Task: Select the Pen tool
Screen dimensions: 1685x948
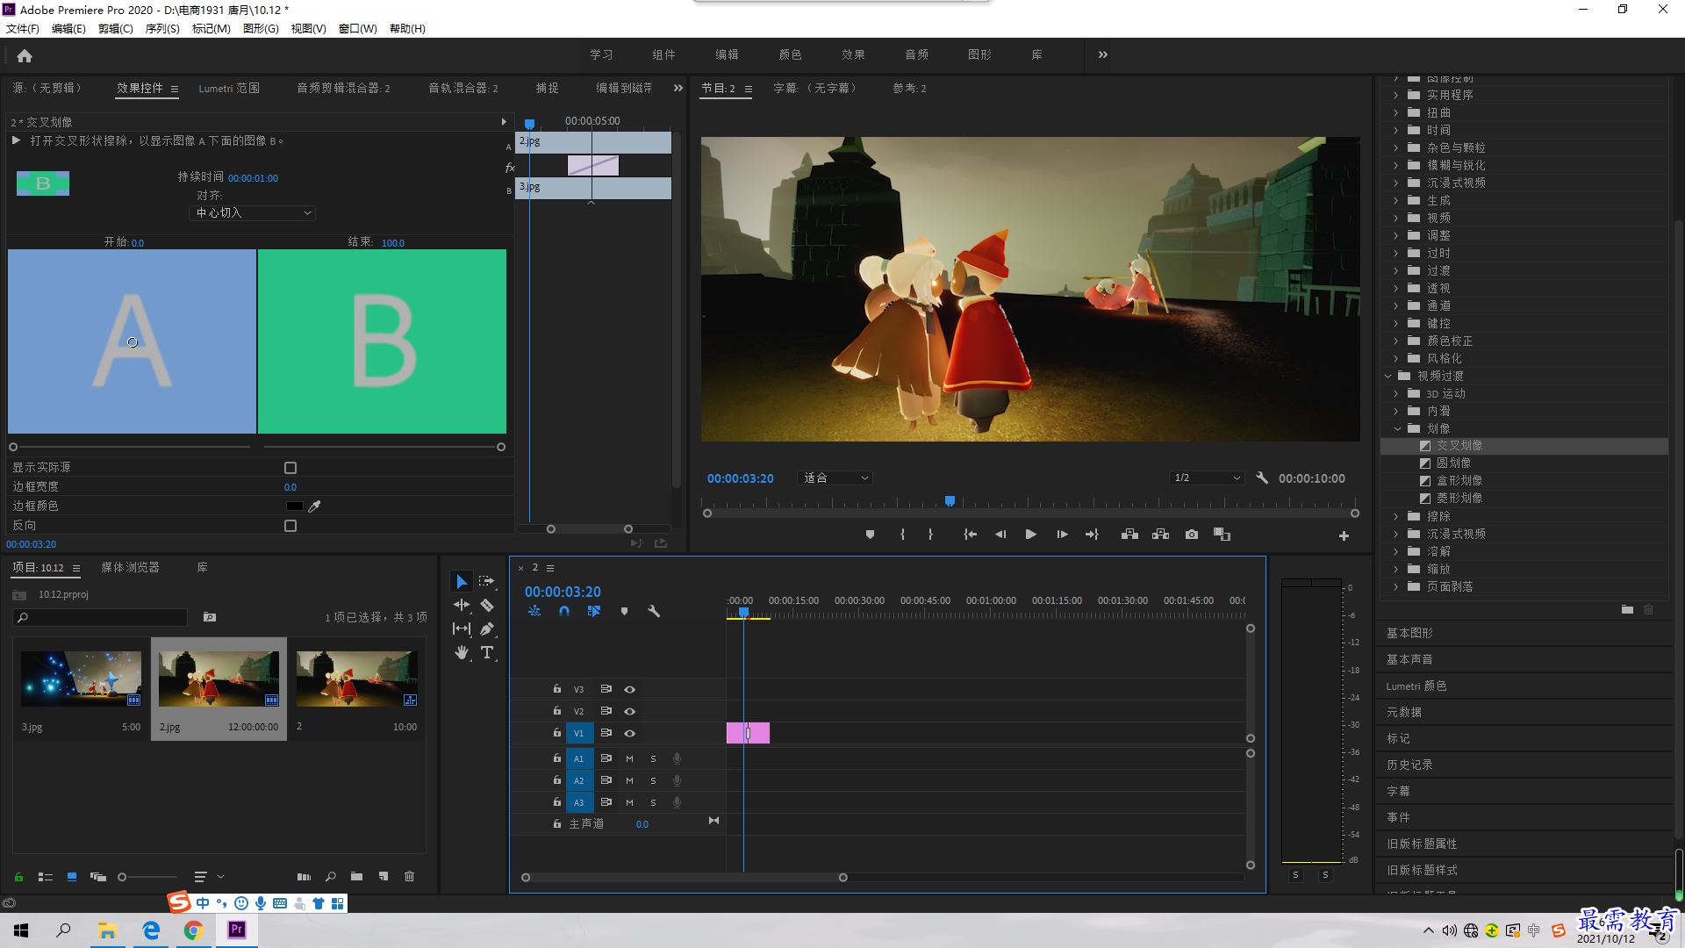Action: pyautogui.click(x=487, y=629)
